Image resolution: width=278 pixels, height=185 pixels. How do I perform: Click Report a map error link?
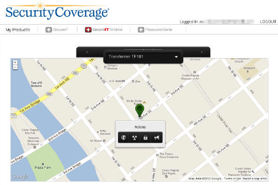[x=255, y=178]
